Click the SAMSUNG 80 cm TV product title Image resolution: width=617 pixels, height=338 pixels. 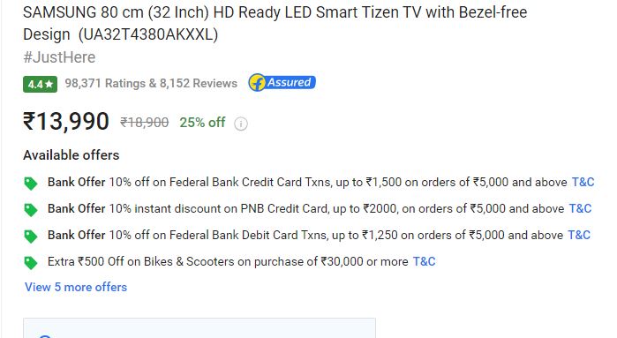(x=275, y=23)
